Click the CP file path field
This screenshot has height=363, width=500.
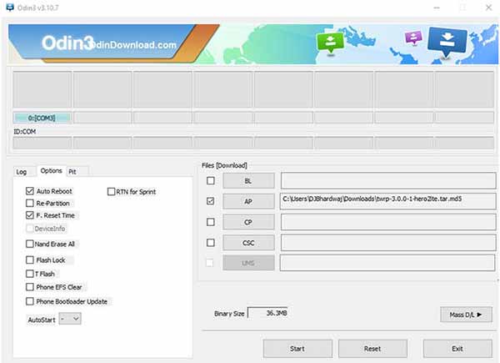click(388, 222)
